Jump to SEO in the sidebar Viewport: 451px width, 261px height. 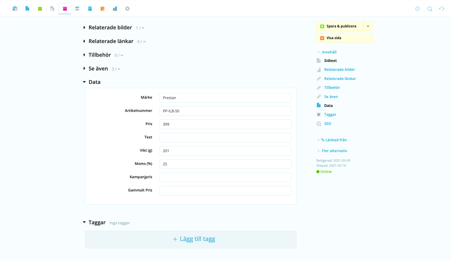click(327, 124)
